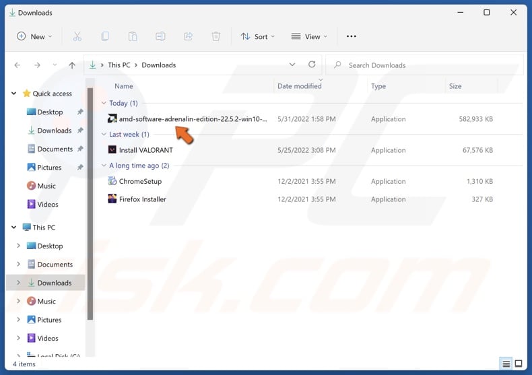Click the Copy icon in toolbar
532x375 pixels.
(105, 36)
